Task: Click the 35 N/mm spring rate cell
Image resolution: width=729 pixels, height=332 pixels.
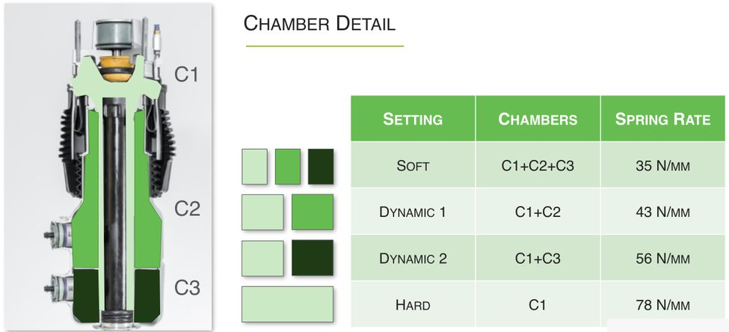Action: pyautogui.click(x=663, y=165)
